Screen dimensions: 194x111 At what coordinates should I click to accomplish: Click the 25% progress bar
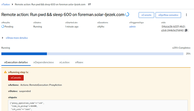[x=92, y=54]
